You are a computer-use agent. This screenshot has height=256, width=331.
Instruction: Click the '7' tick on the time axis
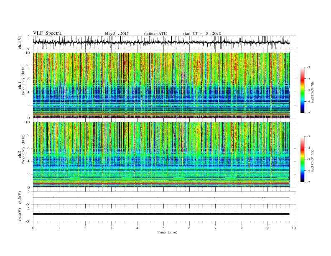216,228
